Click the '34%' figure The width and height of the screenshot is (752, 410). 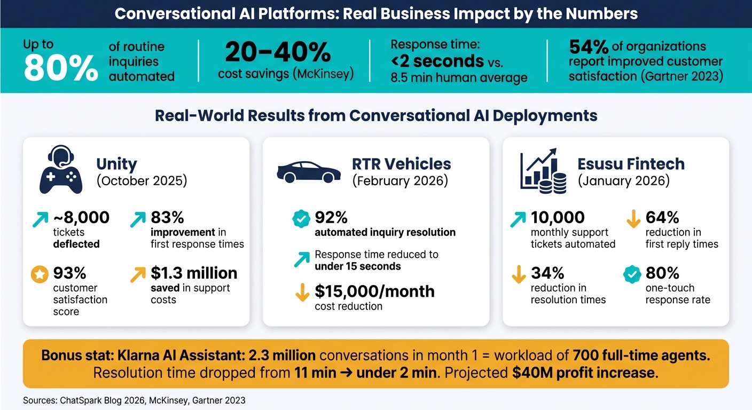[547, 273]
